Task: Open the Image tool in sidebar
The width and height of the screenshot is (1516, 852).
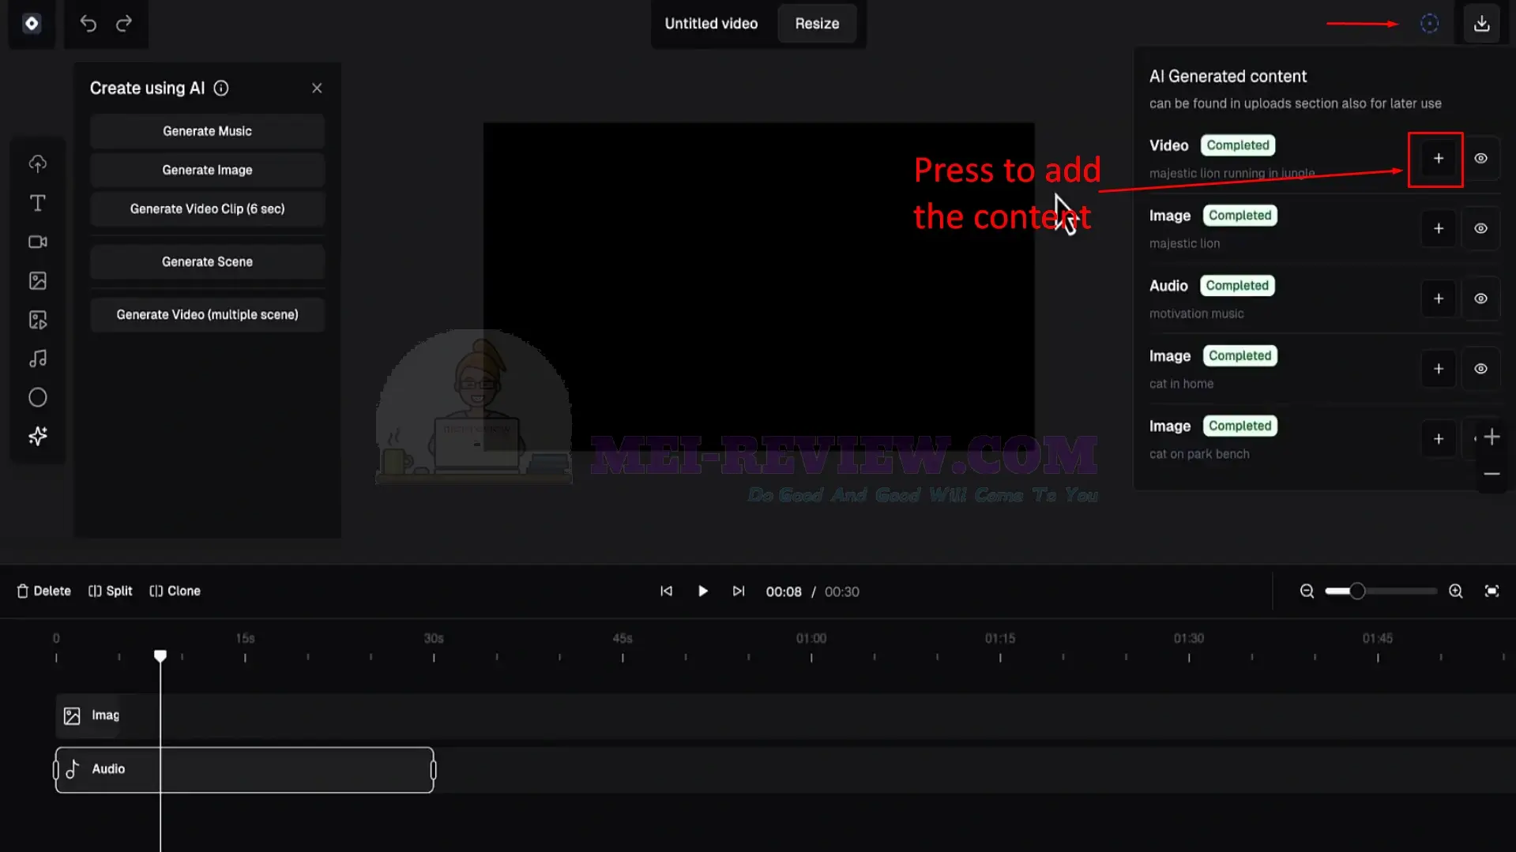Action: (38, 280)
